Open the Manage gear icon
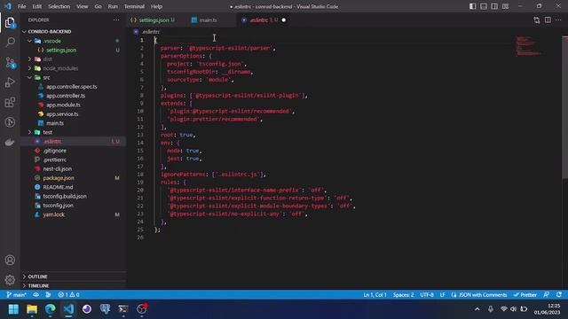568x319 pixels. pyautogui.click(x=10, y=280)
